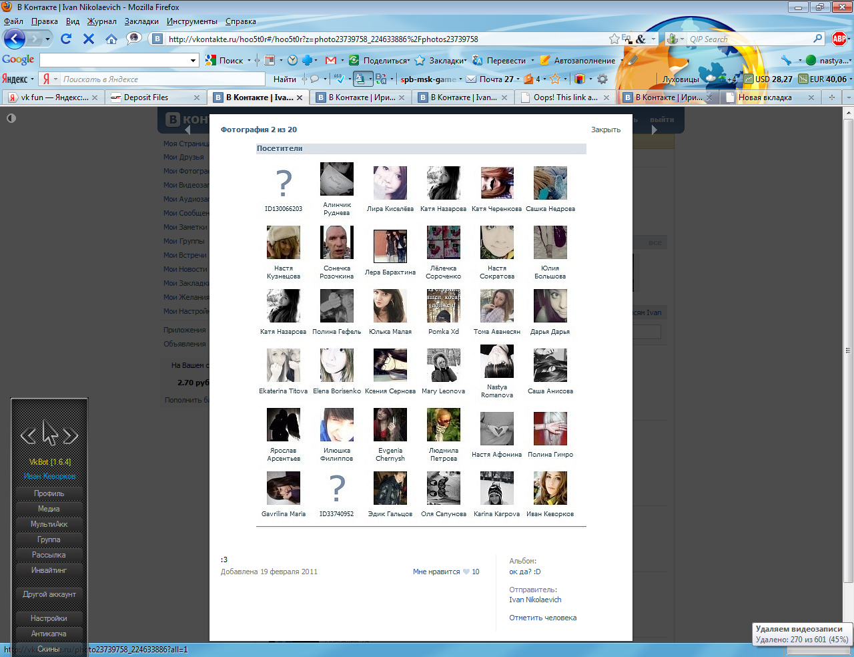Open visitor Сашка Недрова thumbnail
The width and height of the screenshot is (854, 657).
(550, 183)
